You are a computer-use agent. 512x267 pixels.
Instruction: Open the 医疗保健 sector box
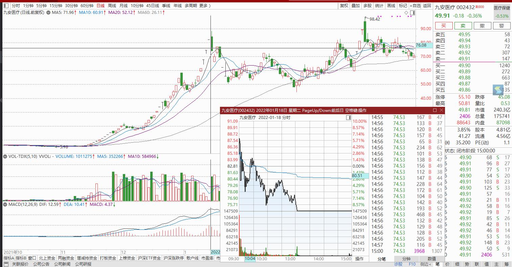(x=502, y=12)
